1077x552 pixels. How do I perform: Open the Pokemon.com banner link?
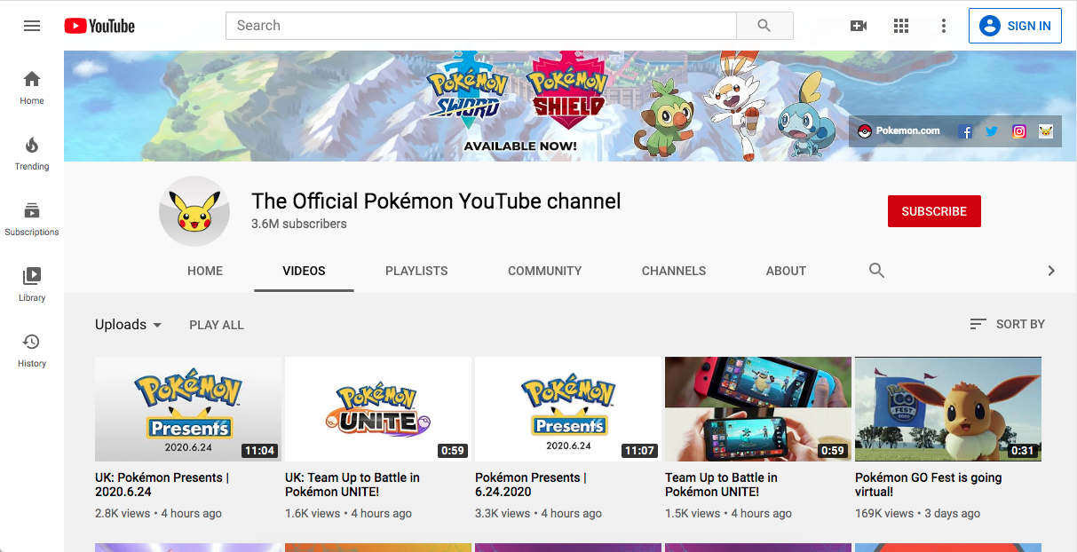[899, 131]
